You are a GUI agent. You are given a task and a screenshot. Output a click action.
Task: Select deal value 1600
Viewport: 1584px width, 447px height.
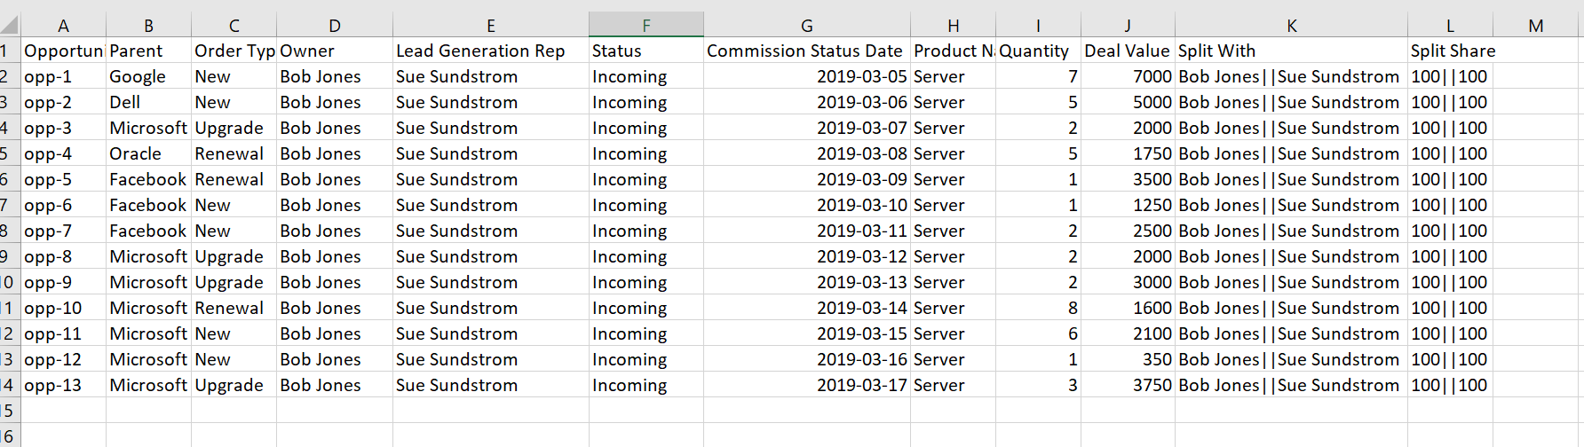(1128, 308)
